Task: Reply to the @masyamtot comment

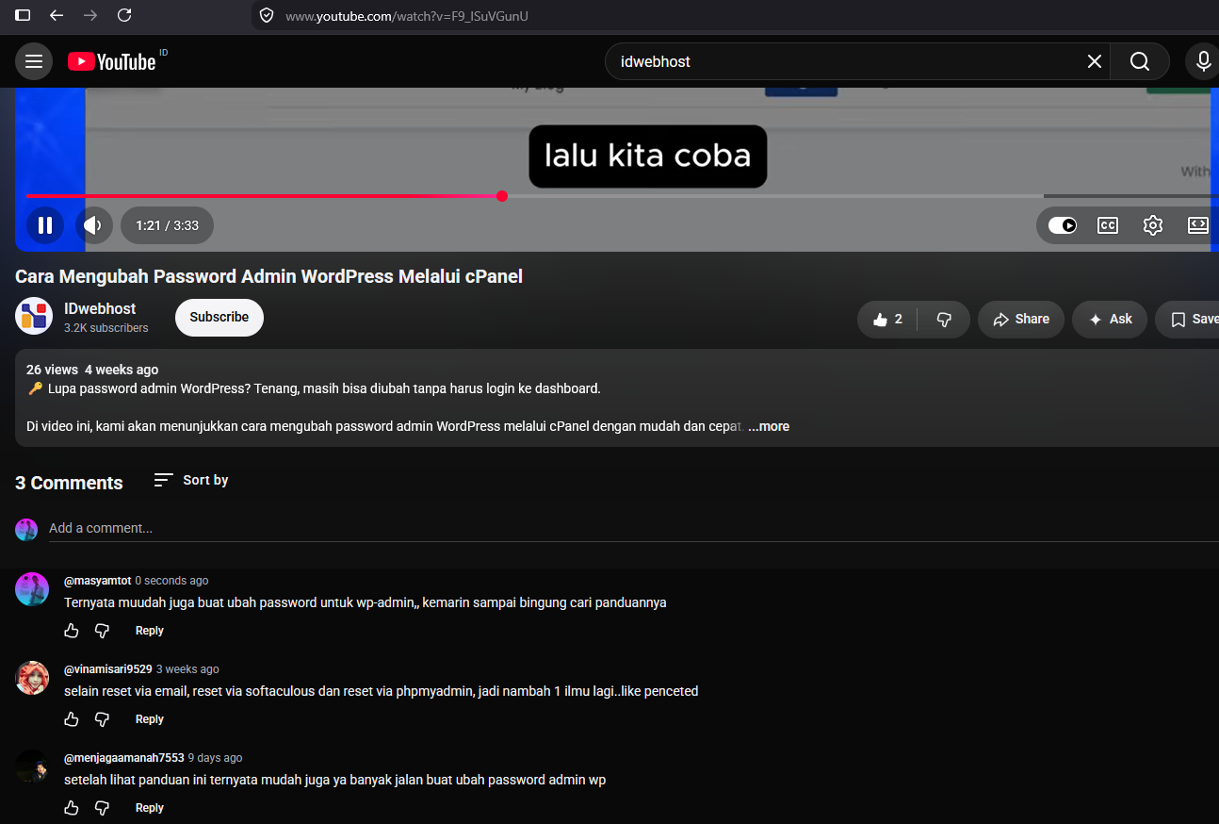Action: tap(150, 631)
